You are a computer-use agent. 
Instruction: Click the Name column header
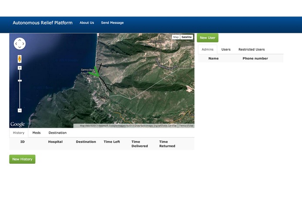(x=213, y=58)
